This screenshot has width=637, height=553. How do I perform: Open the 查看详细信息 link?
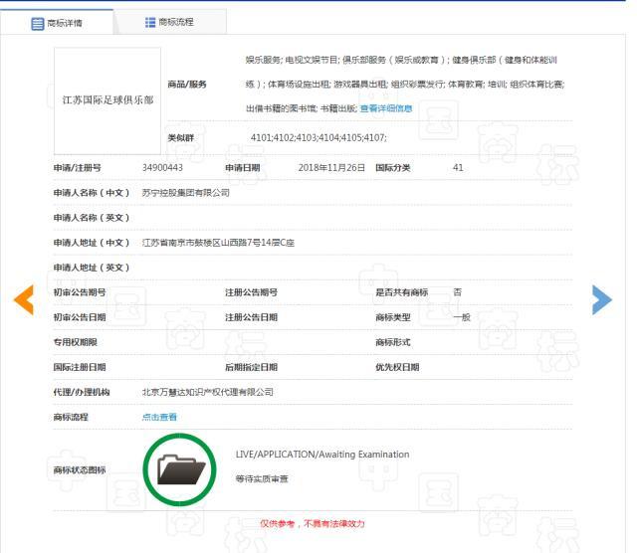coord(386,108)
